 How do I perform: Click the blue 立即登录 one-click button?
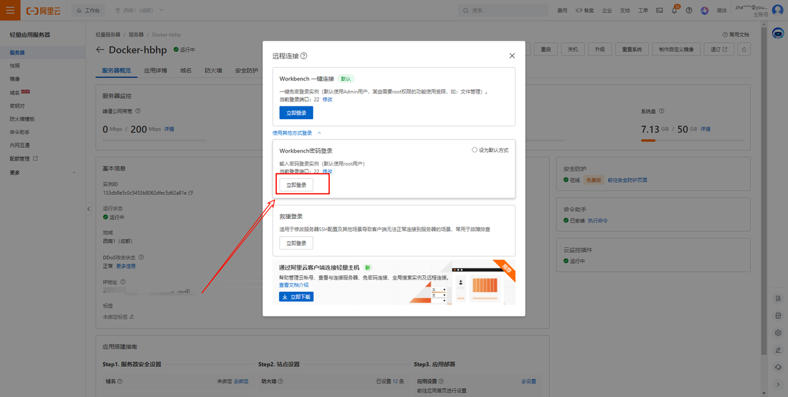pyautogui.click(x=296, y=113)
